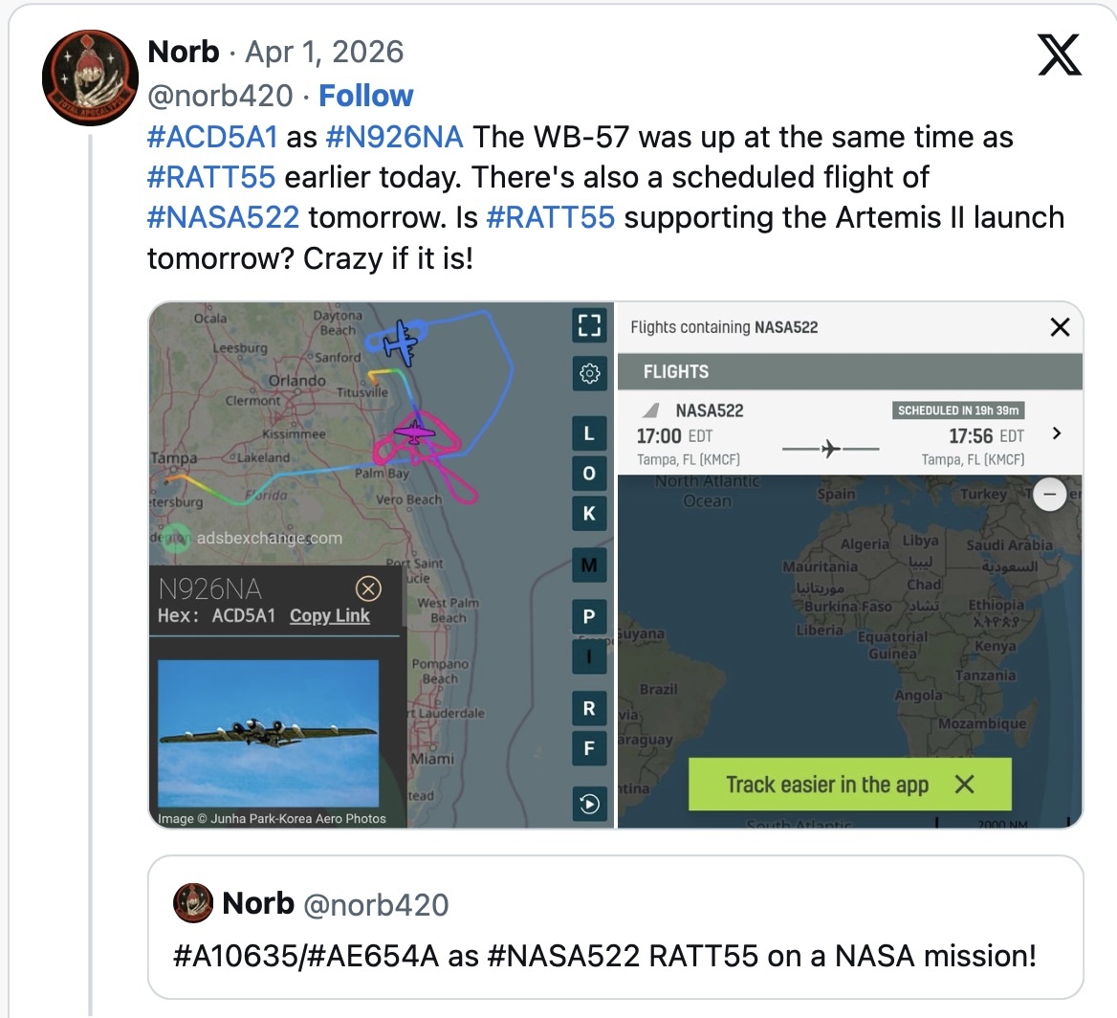1117x1018 pixels.
Task: Toggle the K map button
Action: [589, 514]
